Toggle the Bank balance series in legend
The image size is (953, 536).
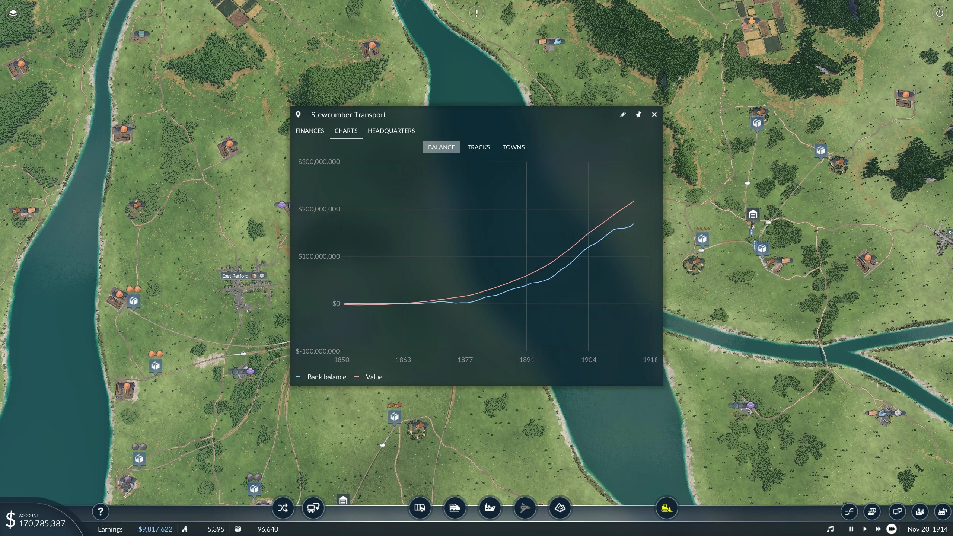pyautogui.click(x=321, y=377)
